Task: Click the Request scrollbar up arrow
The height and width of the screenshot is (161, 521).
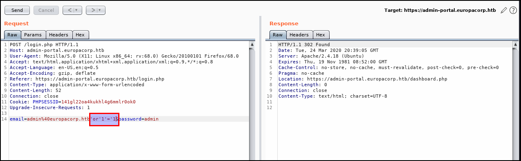Action: [x=252, y=45]
